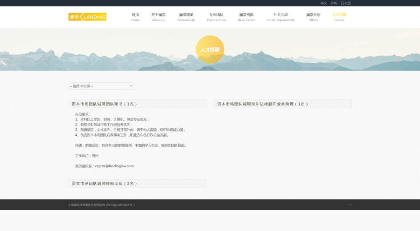The image size is (420, 231).
Task: Switch language to 中文
Action: tap(323, 3)
